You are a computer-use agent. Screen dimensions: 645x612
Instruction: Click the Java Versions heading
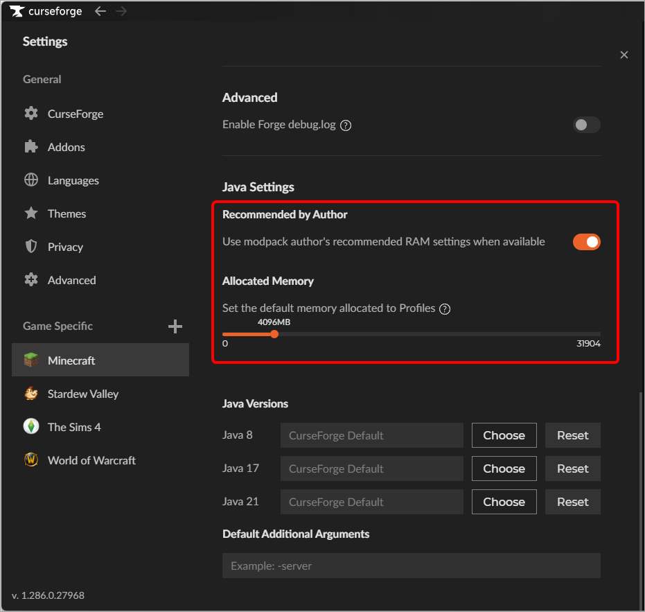[255, 404]
